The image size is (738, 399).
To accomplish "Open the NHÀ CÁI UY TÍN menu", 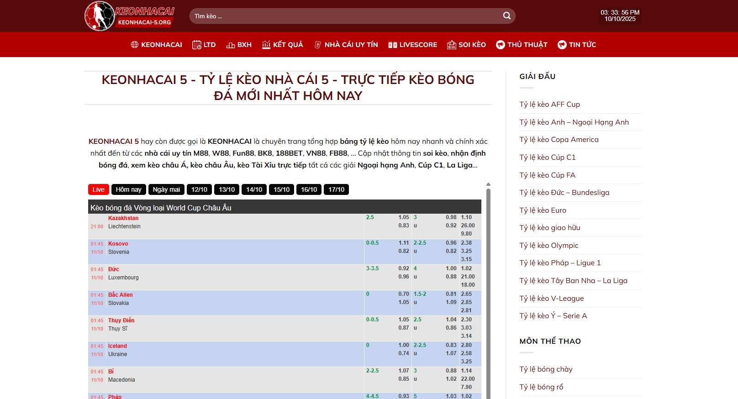I will 351,45.
